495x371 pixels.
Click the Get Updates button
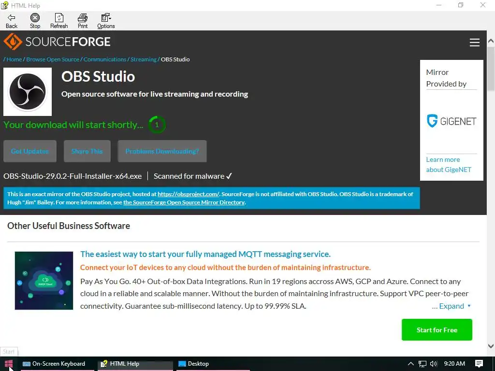pyautogui.click(x=30, y=151)
